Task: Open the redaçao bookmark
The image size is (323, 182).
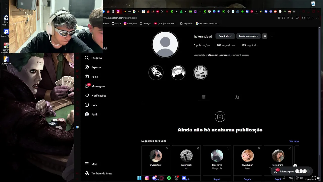Action: tap(146, 24)
